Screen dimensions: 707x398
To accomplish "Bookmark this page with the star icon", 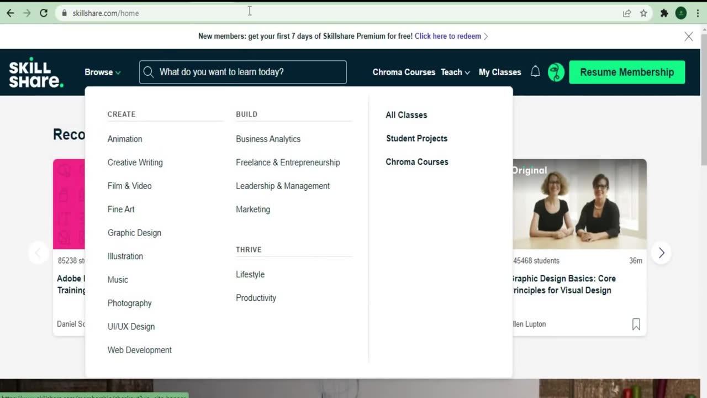I will pos(643,13).
